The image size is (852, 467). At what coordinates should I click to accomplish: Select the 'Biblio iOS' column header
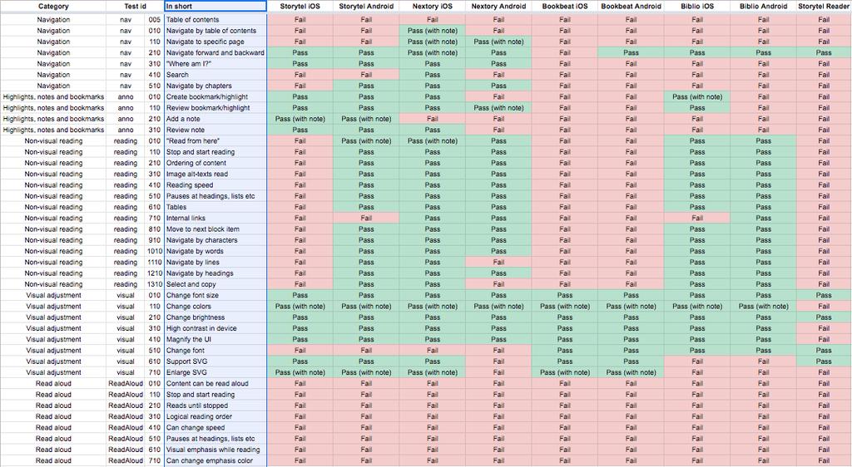pyautogui.click(x=697, y=7)
